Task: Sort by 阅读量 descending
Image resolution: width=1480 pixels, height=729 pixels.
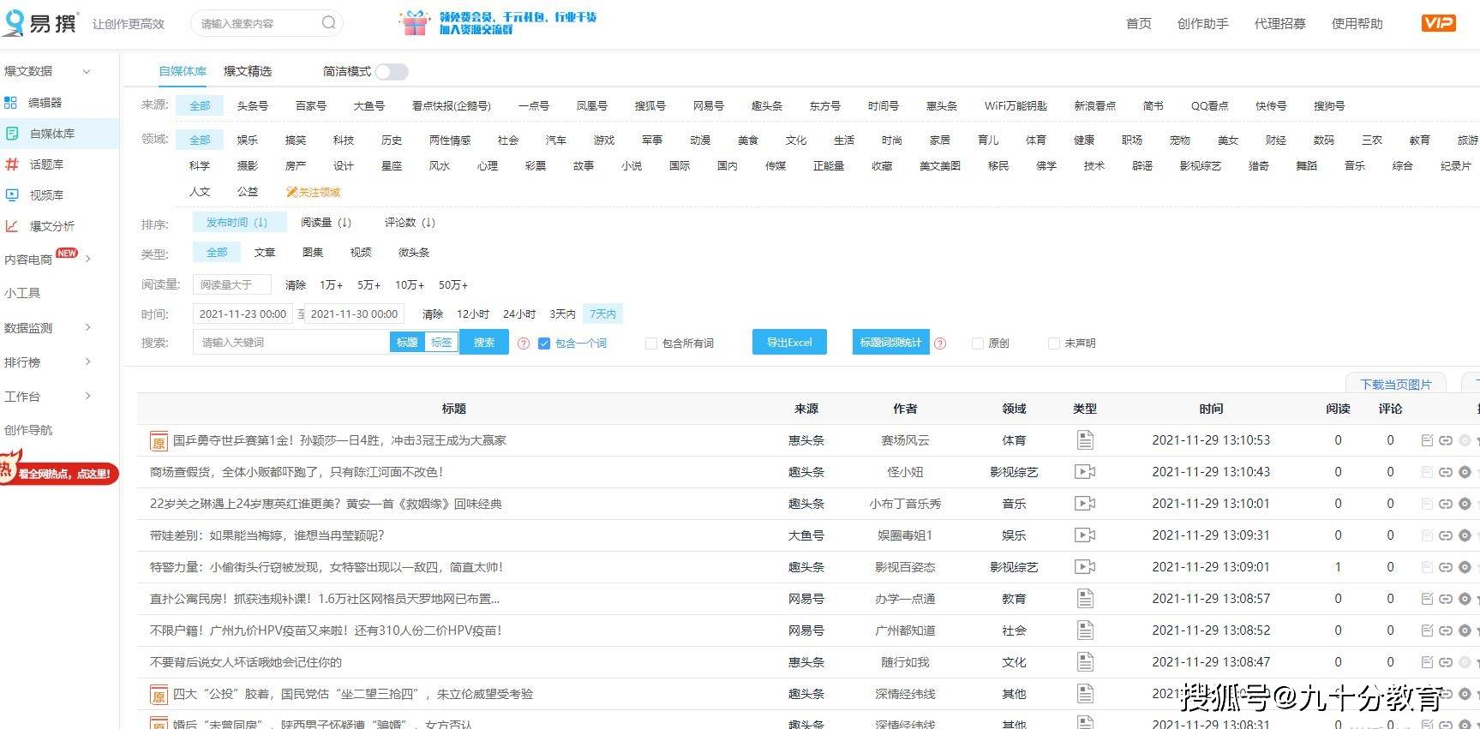Action: coord(326,223)
